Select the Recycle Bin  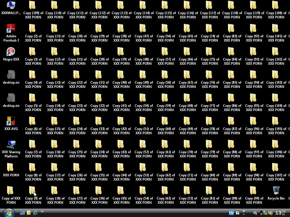276,193
